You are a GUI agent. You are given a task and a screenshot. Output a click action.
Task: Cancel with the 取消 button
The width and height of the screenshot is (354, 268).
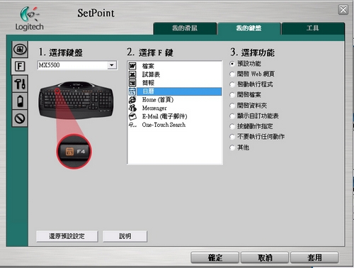point(265,257)
